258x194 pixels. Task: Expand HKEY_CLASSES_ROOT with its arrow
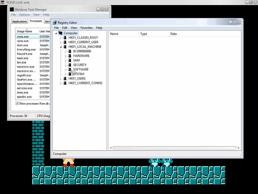coord(61,38)
